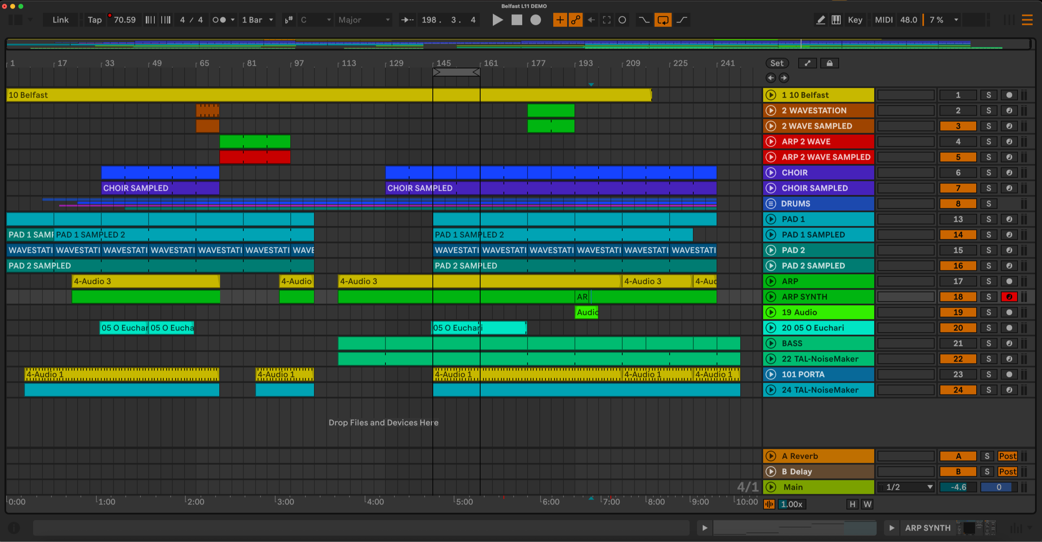Disarm the ARP SYNTH track
This screenshot has width=1042, height=542.
[x=1009, y=297]
